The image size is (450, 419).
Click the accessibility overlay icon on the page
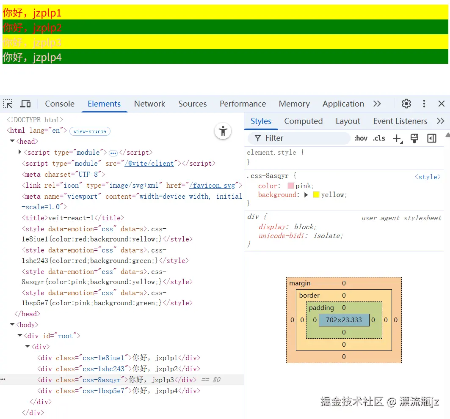tap(223, 131)
